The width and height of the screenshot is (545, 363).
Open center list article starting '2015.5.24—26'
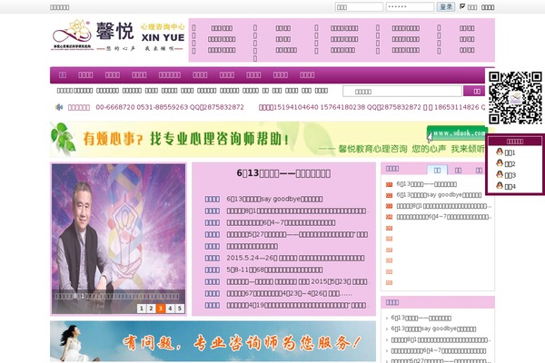295,258
